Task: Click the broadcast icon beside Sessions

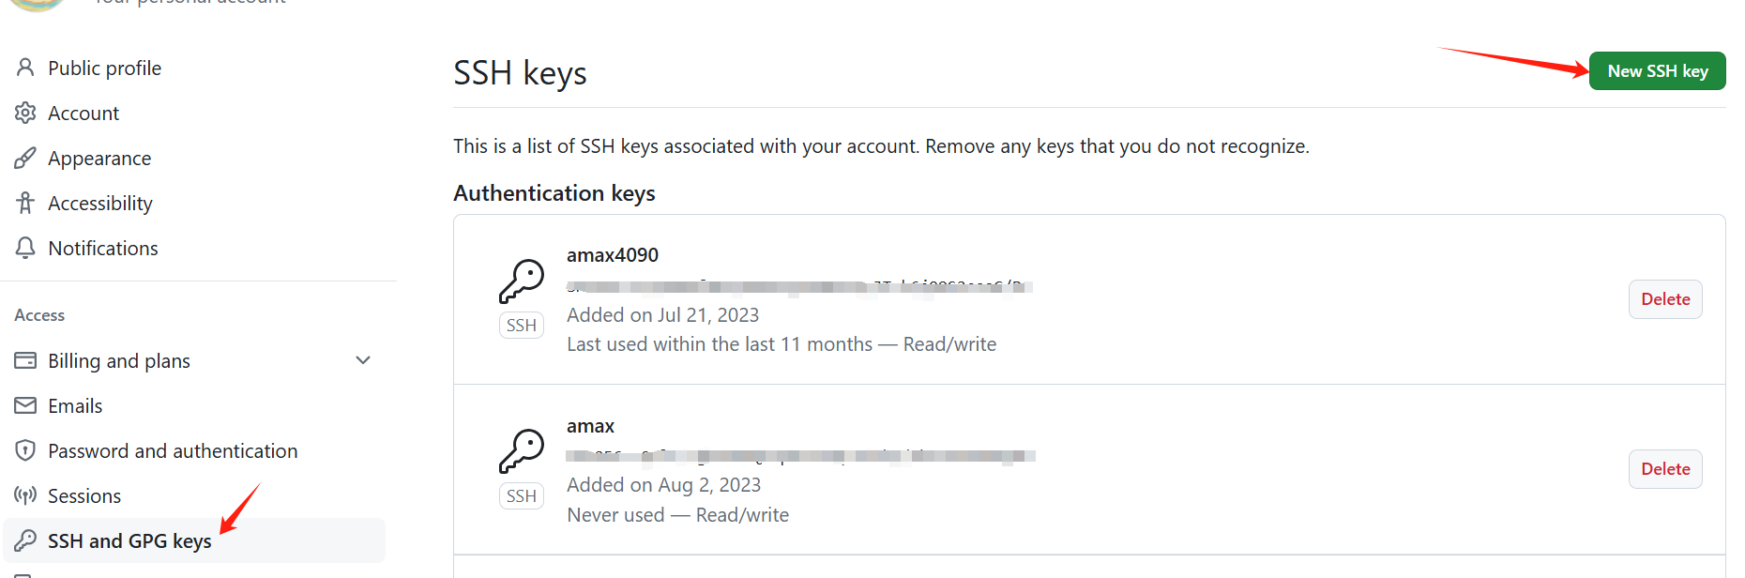Action: pyautogui.click(x=25, y=495)
